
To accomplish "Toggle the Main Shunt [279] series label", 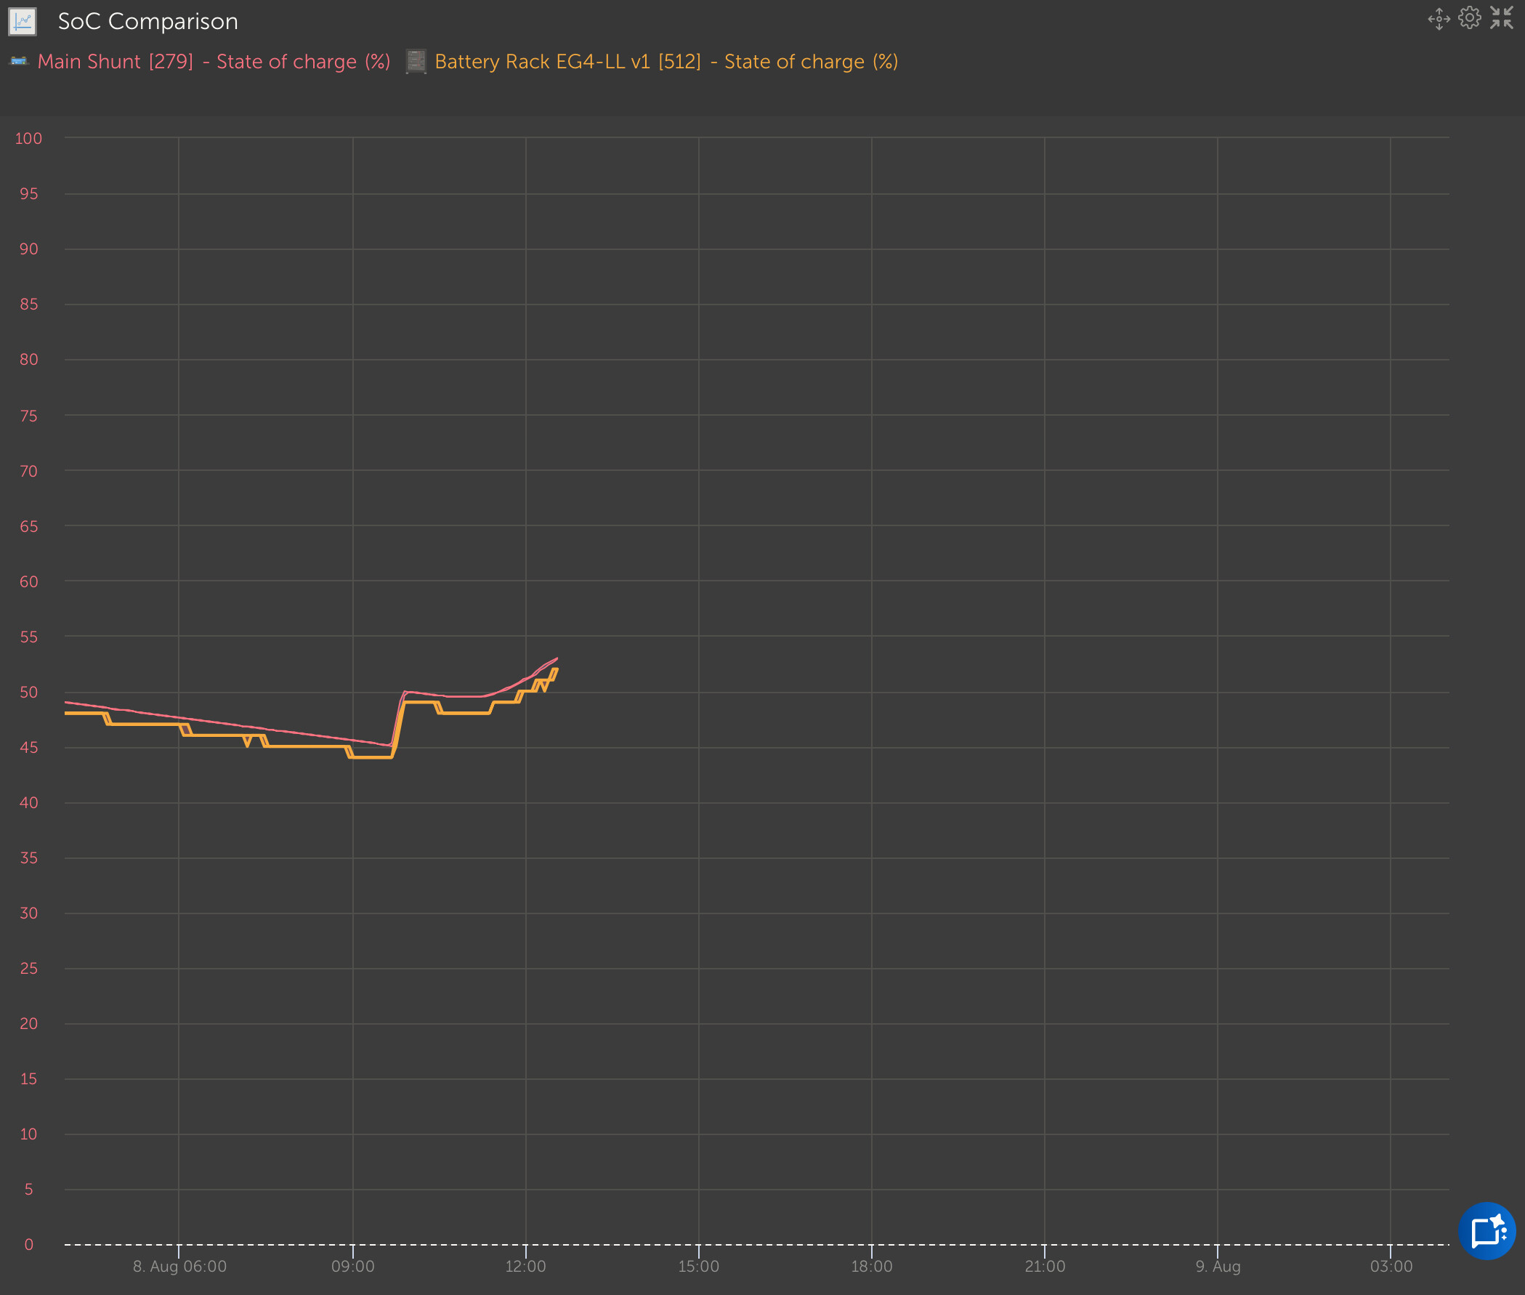I will (x=214, y=62).
